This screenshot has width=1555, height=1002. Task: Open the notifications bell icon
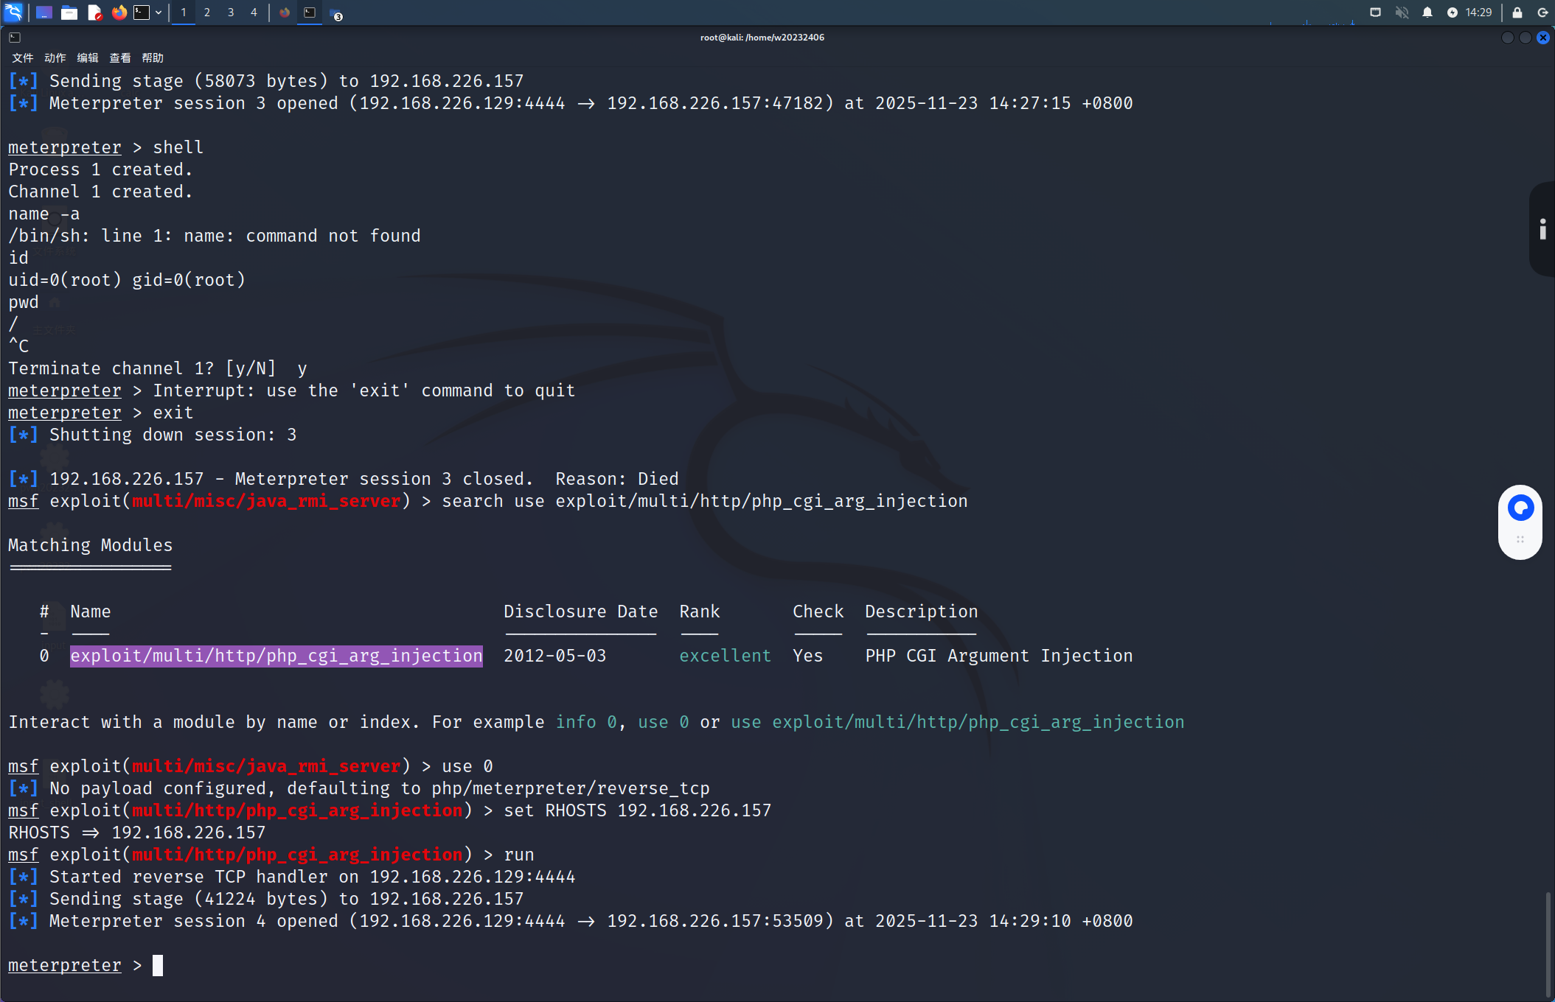pyautogui.click(x=1427, y=13)
